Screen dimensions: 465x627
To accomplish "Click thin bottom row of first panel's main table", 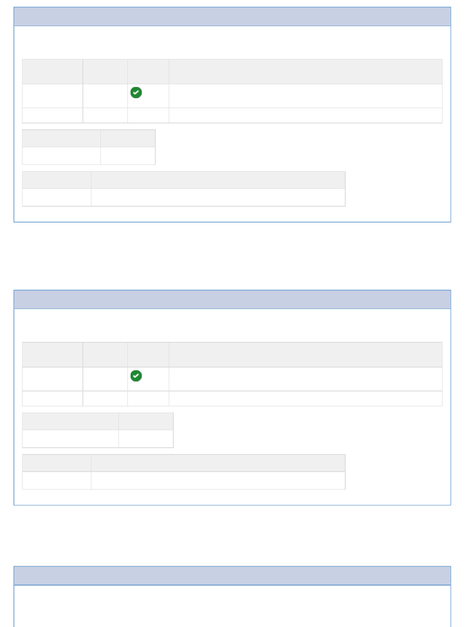I will 232,115.
